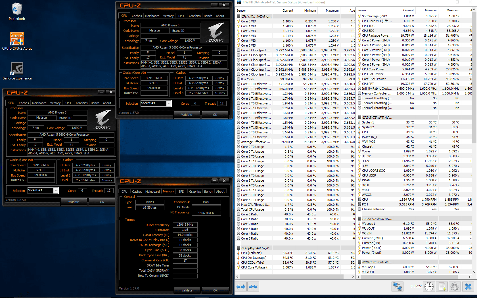Screen dimensions: 477x298
Task: Click HWiNFO expand columns arrows icon
Action: coord(241,287)
